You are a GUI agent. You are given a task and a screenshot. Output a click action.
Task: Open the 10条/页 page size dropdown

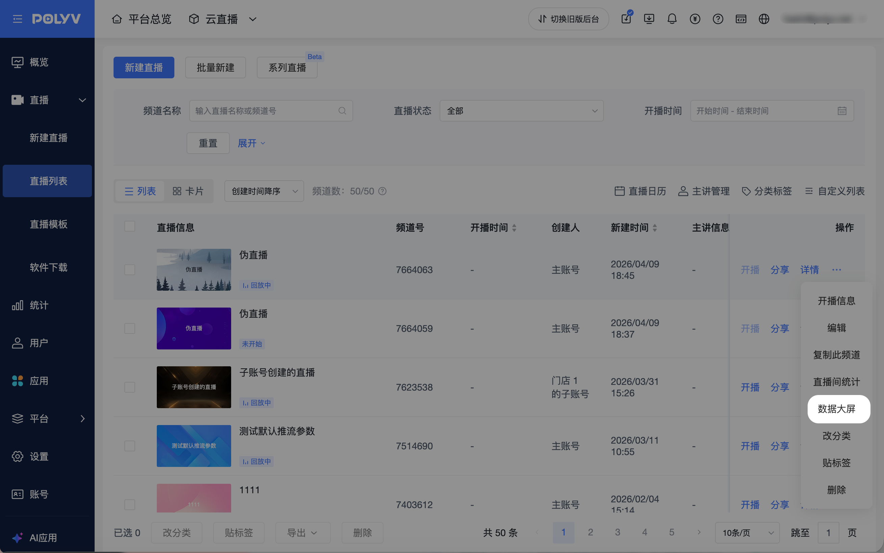click(x=747, y=533)
